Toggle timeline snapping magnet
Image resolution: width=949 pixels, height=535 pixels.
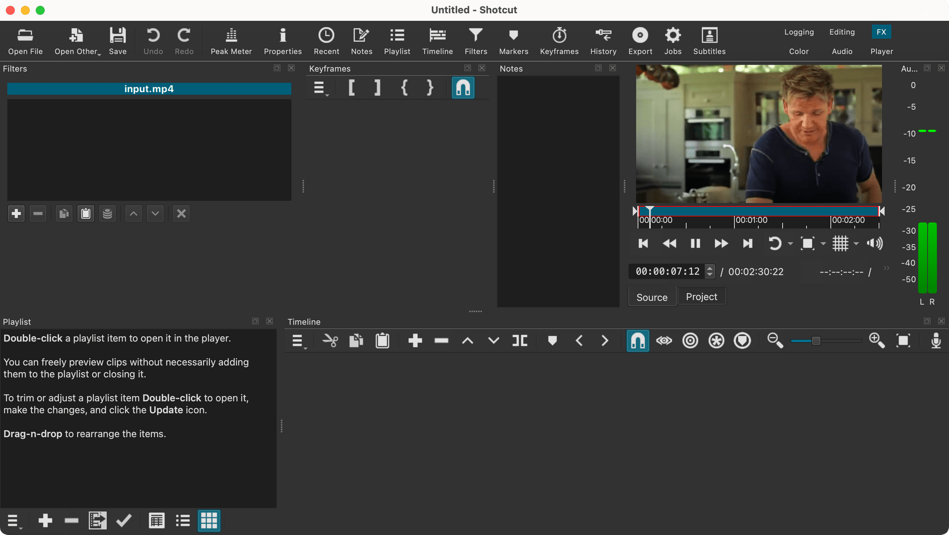[x=638, y=341]
